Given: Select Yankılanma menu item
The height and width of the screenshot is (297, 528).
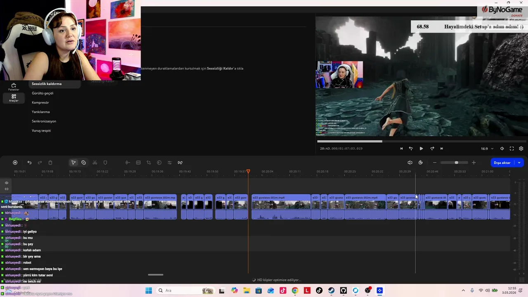Looking at the screenshot, I should [x=41, y=112].
